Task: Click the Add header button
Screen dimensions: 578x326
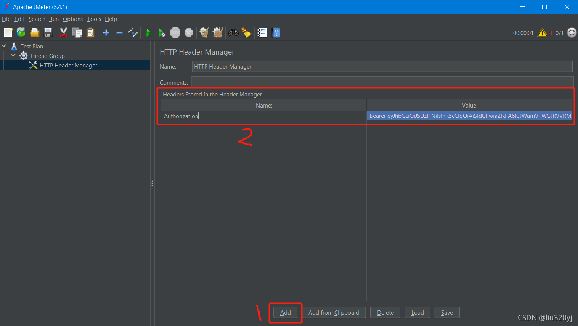Action: pyautogui.click(x=286, y=313)
